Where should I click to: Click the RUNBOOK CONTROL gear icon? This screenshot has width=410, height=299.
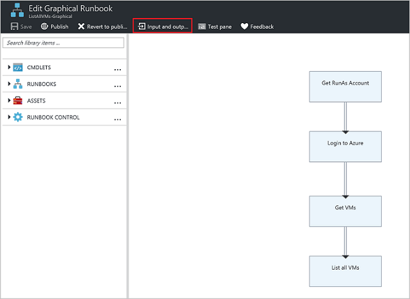coord(18,117)
